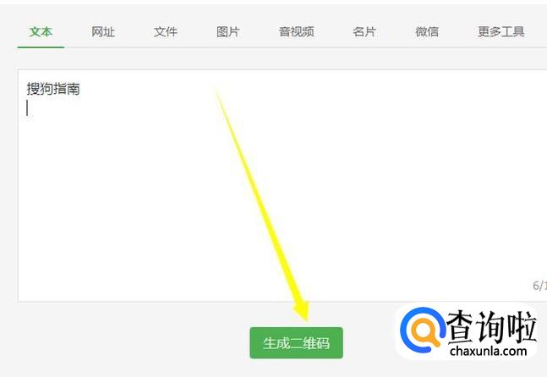Click the yellow arrowhead above the green button

[x=302, y=311]
